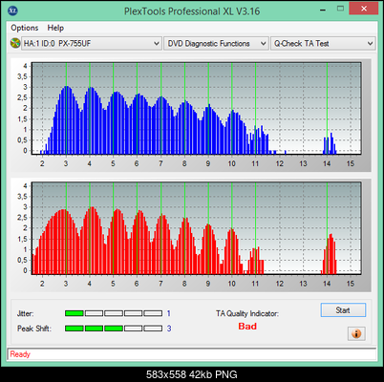
Task: Click the Start button
Action: (343, 310)
